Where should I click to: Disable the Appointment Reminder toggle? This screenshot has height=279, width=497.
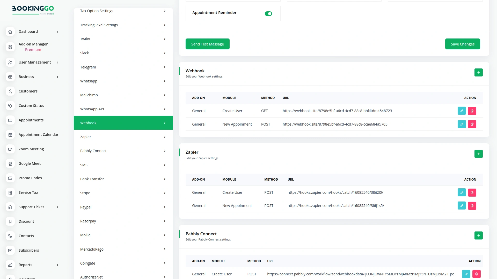point(268,13)
